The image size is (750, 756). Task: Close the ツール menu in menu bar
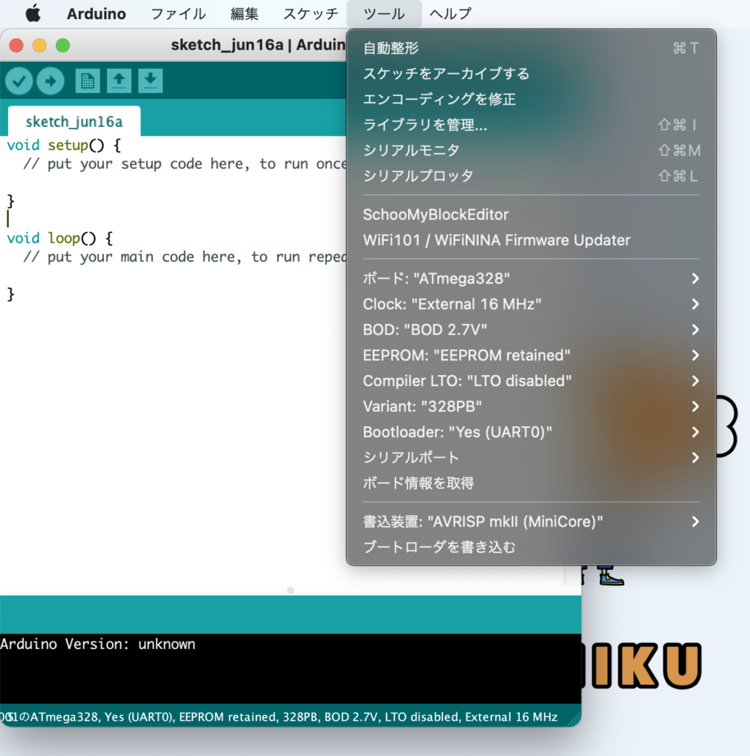click(384, 13)
